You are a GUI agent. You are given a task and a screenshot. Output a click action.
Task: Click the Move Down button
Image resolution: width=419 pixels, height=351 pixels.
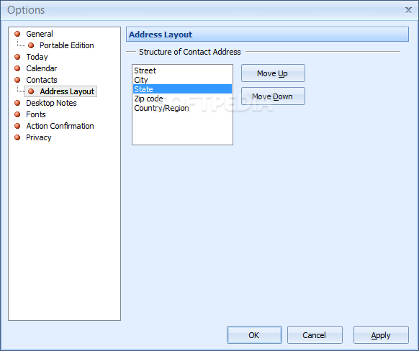[x=273, y=96]
